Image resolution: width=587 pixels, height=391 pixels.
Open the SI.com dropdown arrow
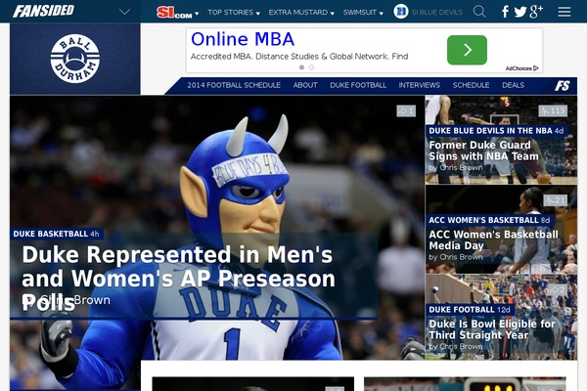click(197, 14)
